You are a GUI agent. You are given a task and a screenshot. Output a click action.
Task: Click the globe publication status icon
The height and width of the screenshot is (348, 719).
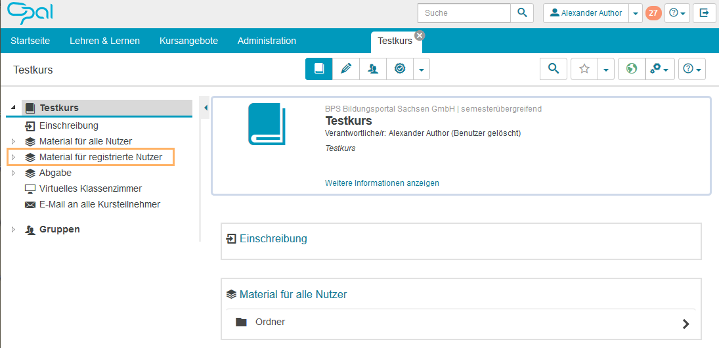coord(631,69)
